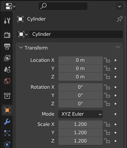Open the options dropdown next to search

(x=119, y=6)
